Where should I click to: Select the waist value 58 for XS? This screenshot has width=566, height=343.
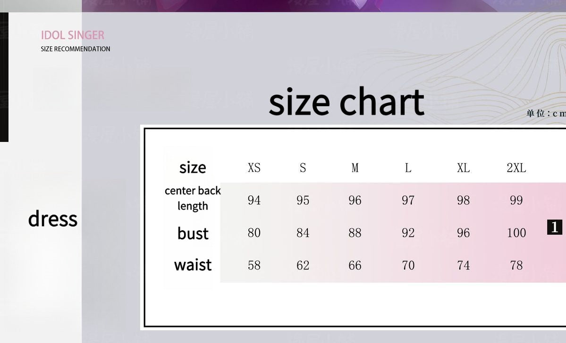254,265
